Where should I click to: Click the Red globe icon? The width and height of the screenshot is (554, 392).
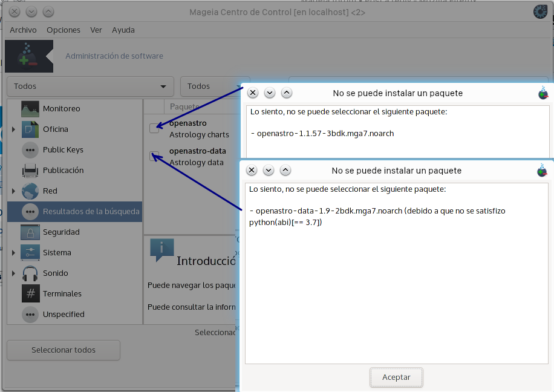coord(30,191)
